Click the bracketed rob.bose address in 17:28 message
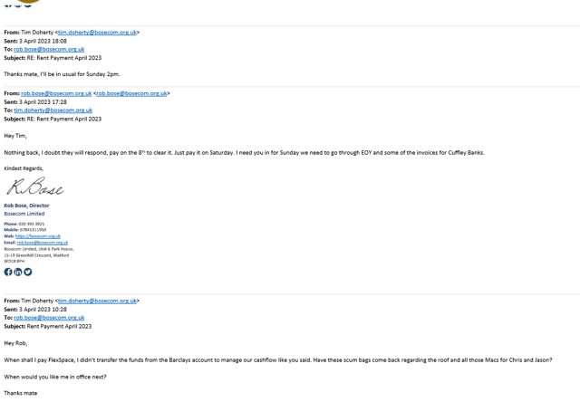This screenshot has width=580, height=402. tap(131, 93)
